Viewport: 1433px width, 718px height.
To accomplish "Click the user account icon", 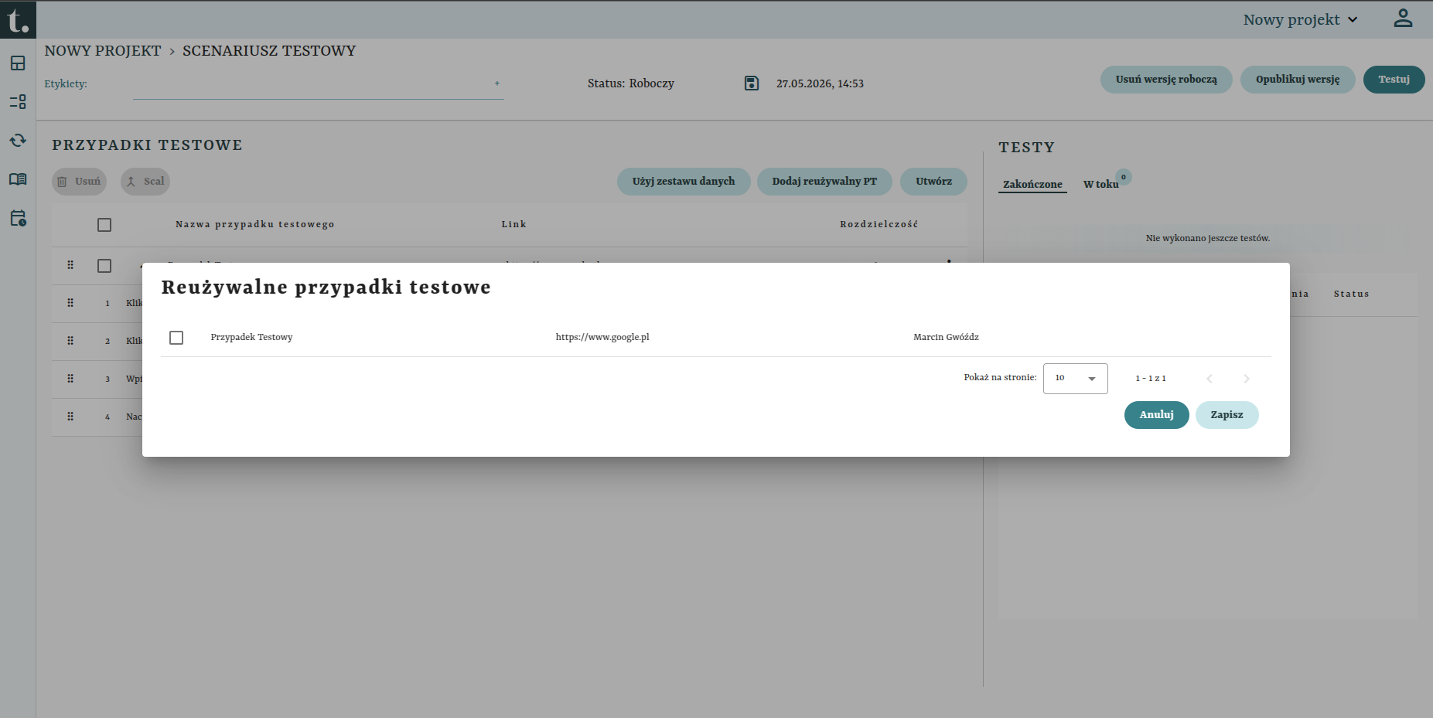I will [x=1403, y=19].
